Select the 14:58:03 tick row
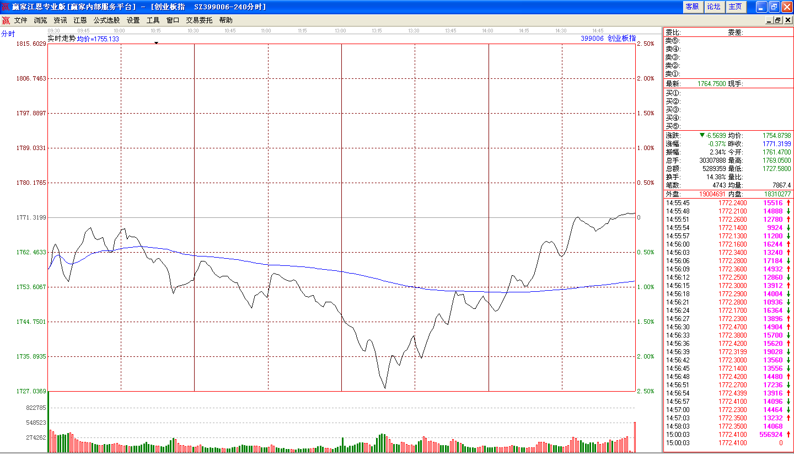This screenshot has width=794, height=454. (728, 426)
